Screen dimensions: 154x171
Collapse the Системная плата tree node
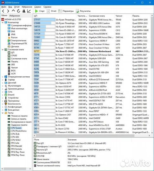tap(3, 50)
